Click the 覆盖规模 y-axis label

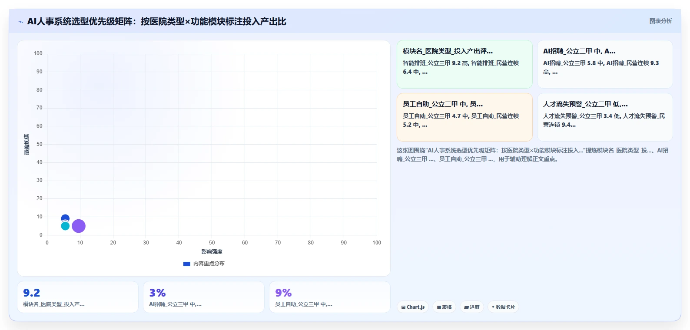[27, 145]
